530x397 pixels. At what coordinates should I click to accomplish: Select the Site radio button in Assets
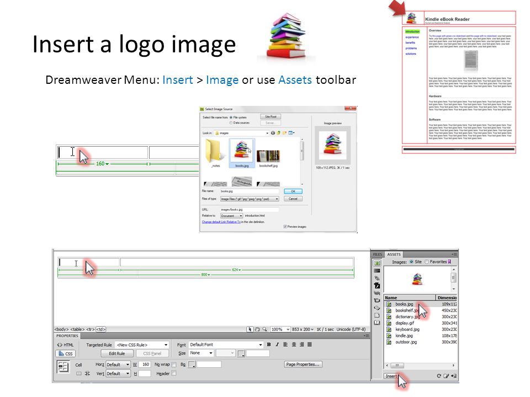click(x=411, y=261)
